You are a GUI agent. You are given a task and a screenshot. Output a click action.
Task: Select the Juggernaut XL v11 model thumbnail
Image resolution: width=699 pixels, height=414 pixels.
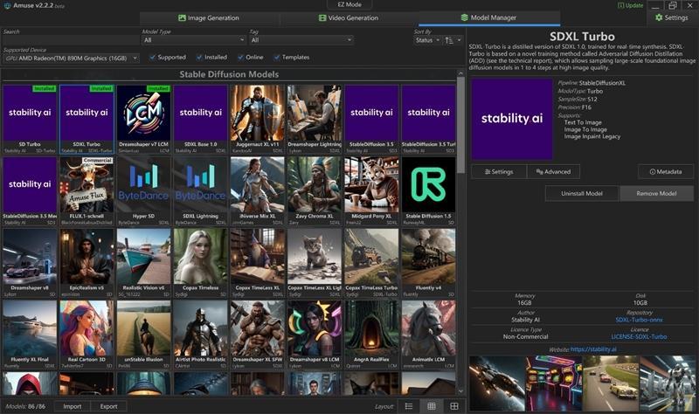(x=257, y=117)
